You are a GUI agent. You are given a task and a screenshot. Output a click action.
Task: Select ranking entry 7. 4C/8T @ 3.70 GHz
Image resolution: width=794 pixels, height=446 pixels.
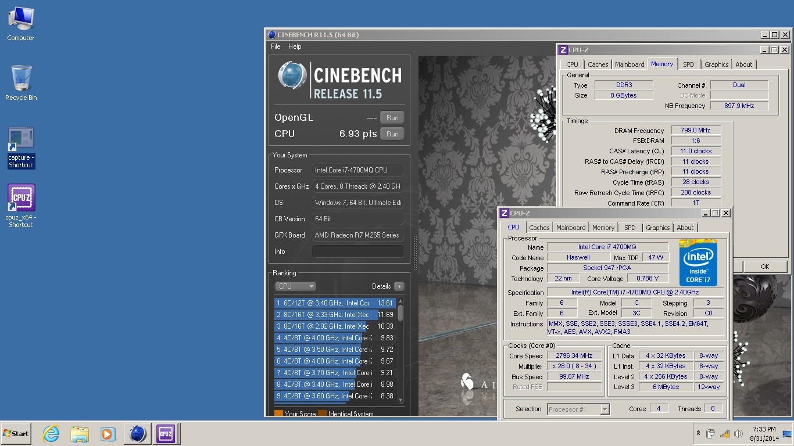pyautogui.click(x=335, y=373)
